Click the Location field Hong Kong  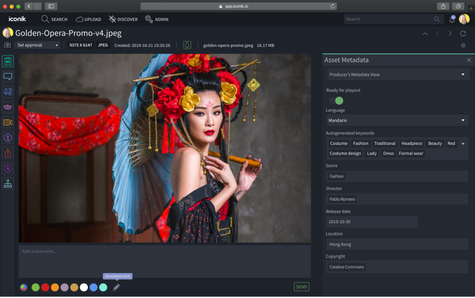[x=397, y=245]
